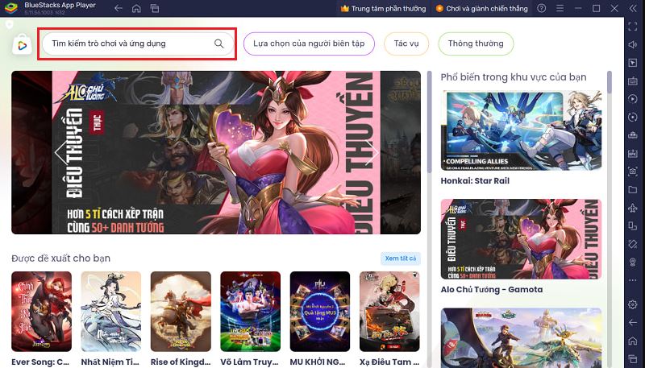Show next banner with right carousel arrow

(372, 152)
